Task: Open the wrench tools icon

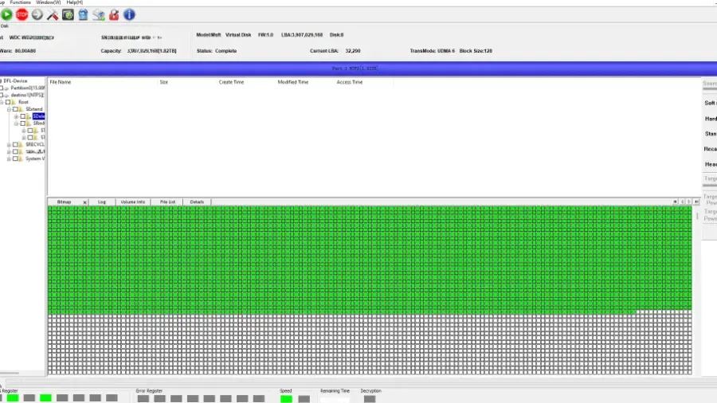Action: [53, 14]
